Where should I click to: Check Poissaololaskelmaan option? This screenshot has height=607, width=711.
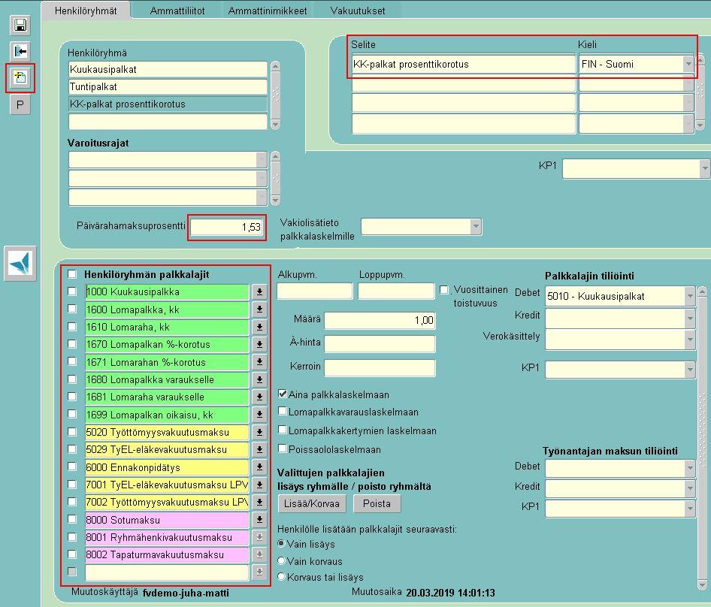pyautogui.click(x=282, y=448)
